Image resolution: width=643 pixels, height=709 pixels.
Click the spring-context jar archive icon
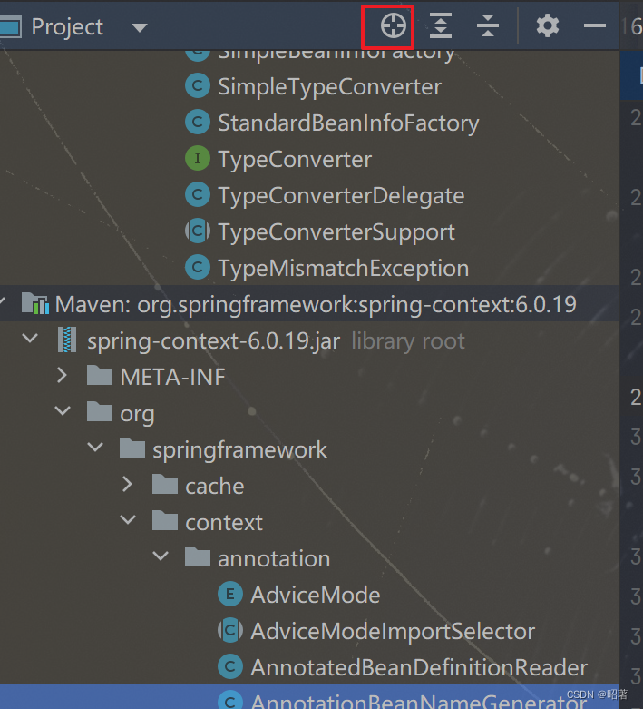(67, 340)
